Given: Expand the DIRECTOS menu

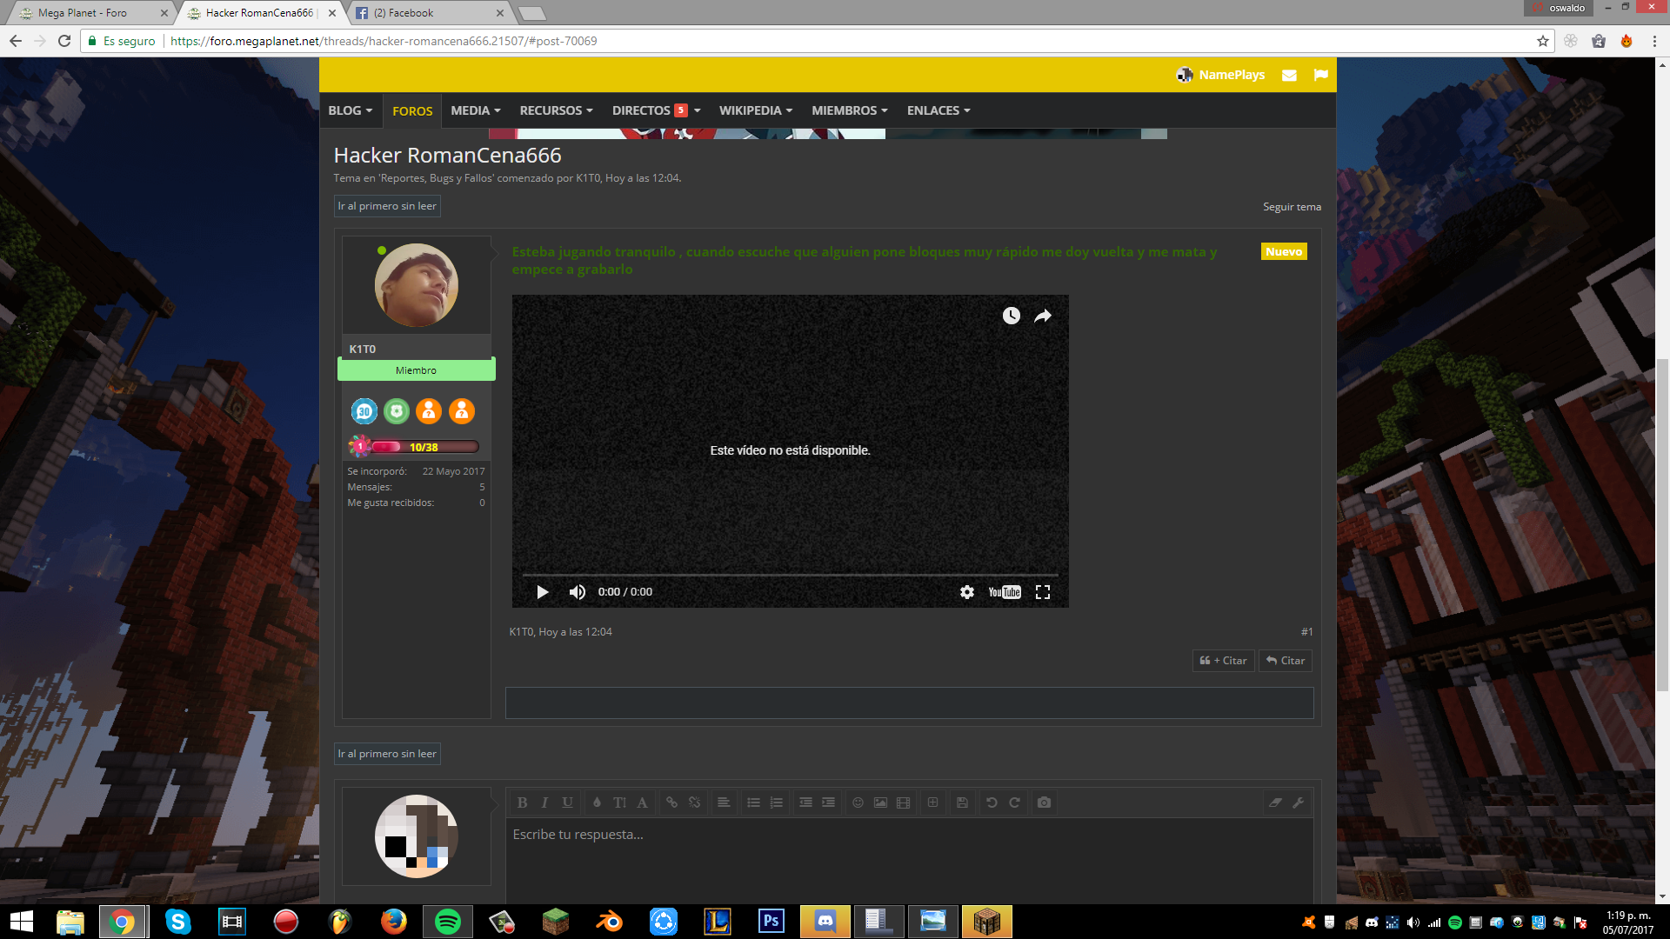Looking at the screenshot, I should [x=656, y=110].
